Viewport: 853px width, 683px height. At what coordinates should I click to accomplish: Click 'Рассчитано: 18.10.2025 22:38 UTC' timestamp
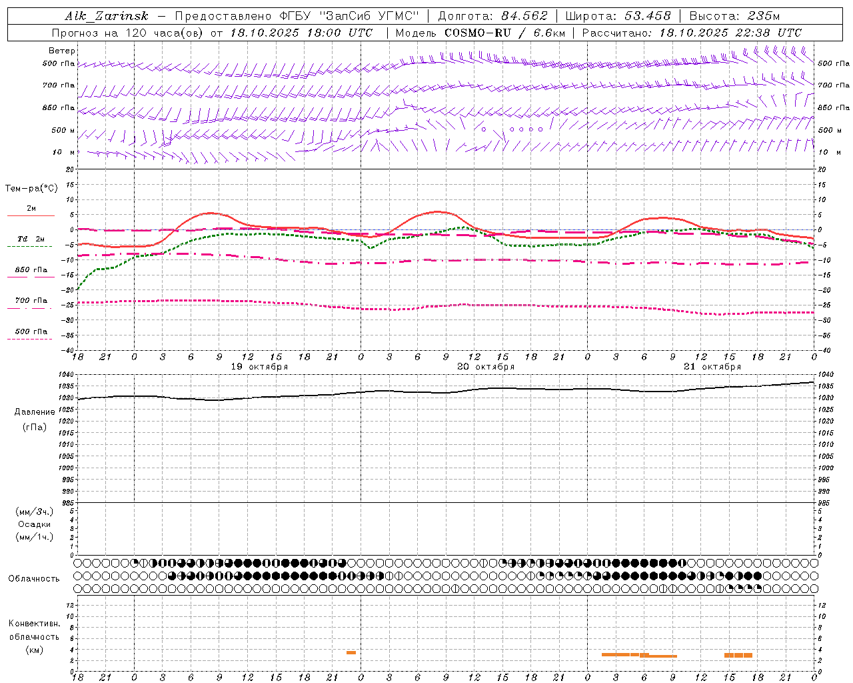point(692,33)
